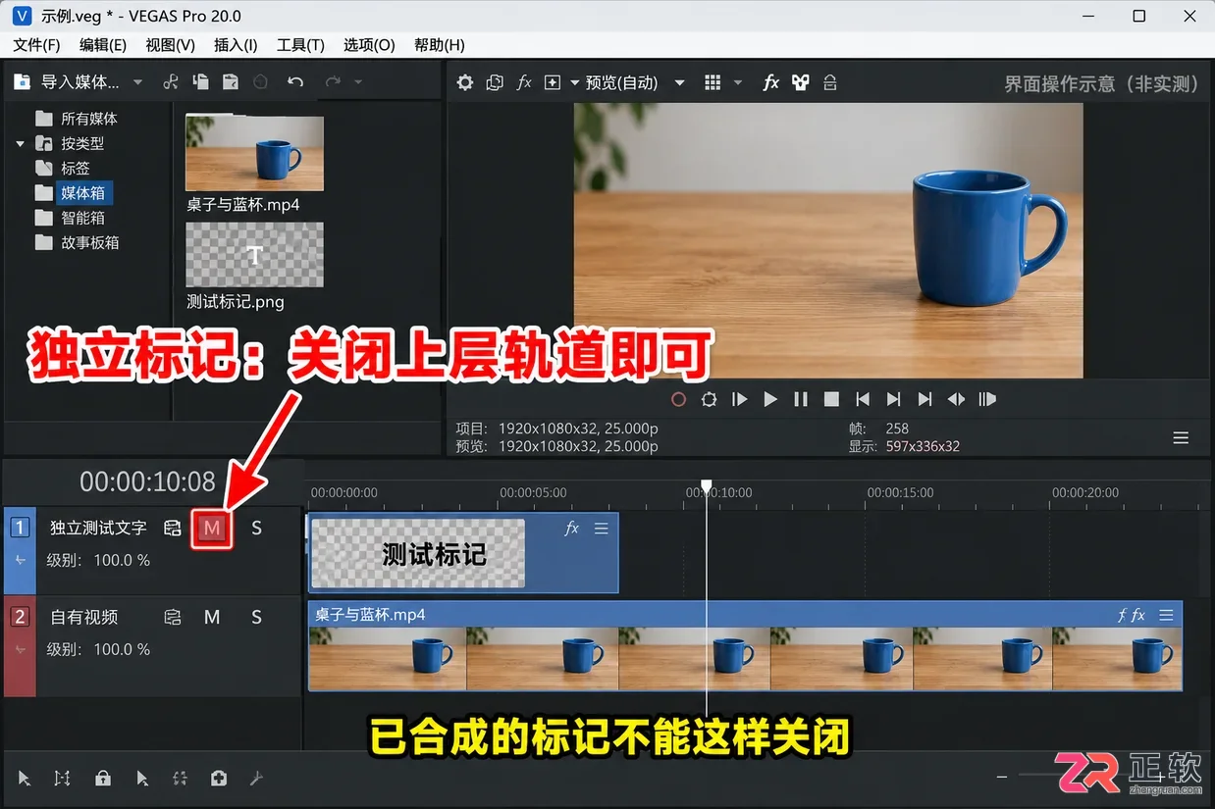This screenshot has height=809, width=1215.
Task: Open preview settings gear icon
Action: coord(465,82)
